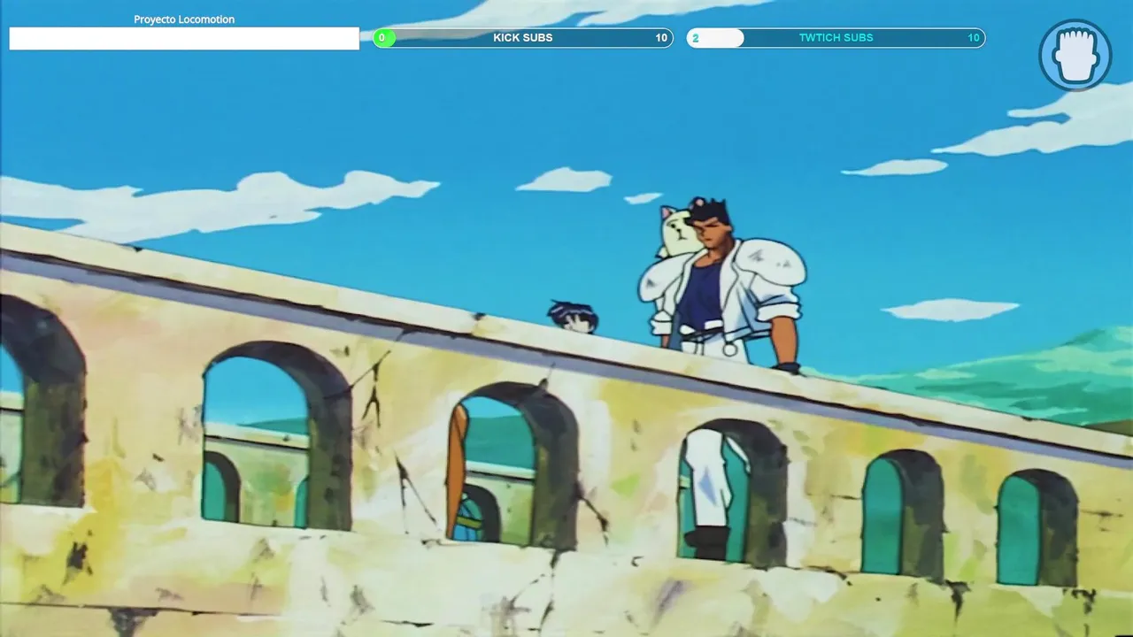
Task: Click the goal number 10 in KICK SUBS
Action: [x=661, y=38]
